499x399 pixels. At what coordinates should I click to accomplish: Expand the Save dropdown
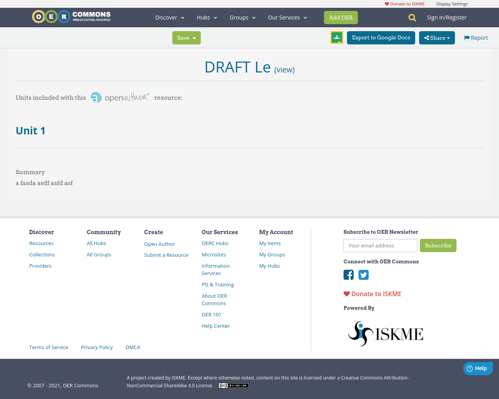click(186, 37)
